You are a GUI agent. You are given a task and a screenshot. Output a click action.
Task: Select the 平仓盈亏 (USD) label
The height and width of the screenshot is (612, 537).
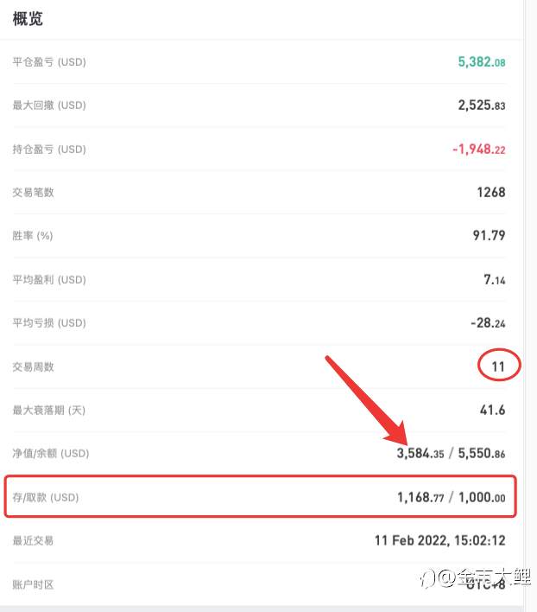(49, 62)
